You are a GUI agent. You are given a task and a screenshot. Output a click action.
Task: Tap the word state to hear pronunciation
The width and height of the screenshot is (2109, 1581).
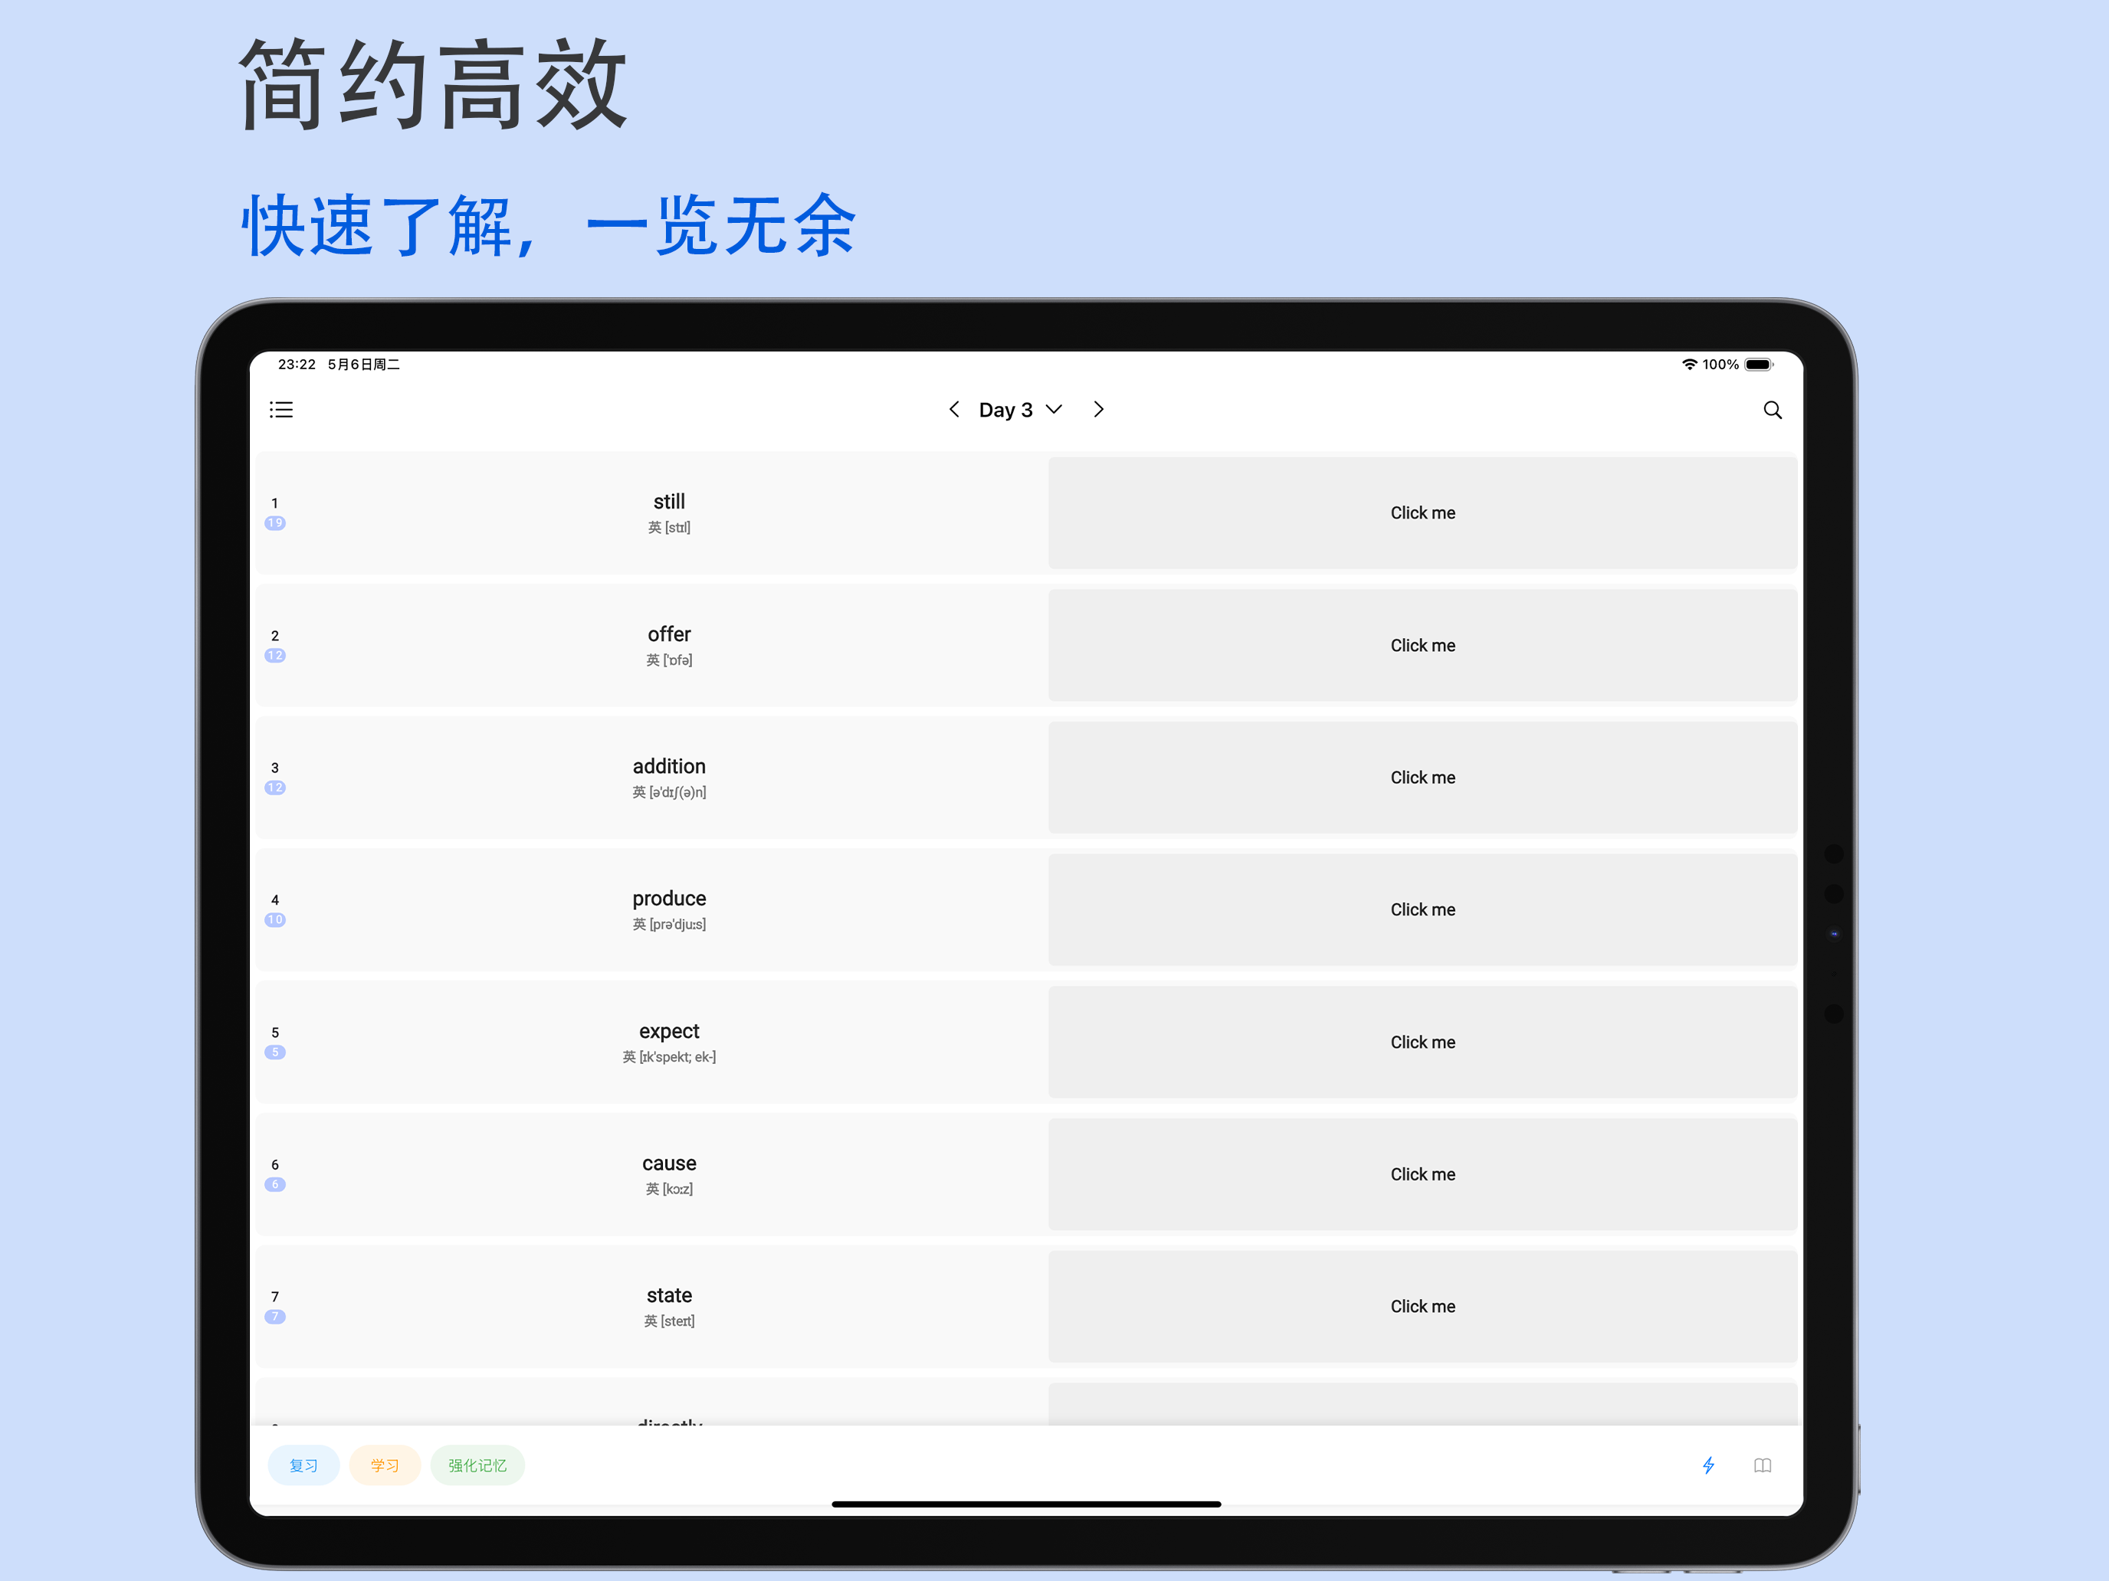point(668,1296)
